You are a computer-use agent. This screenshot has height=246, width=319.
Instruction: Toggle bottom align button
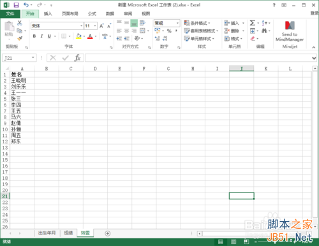(x=134, y=23)
